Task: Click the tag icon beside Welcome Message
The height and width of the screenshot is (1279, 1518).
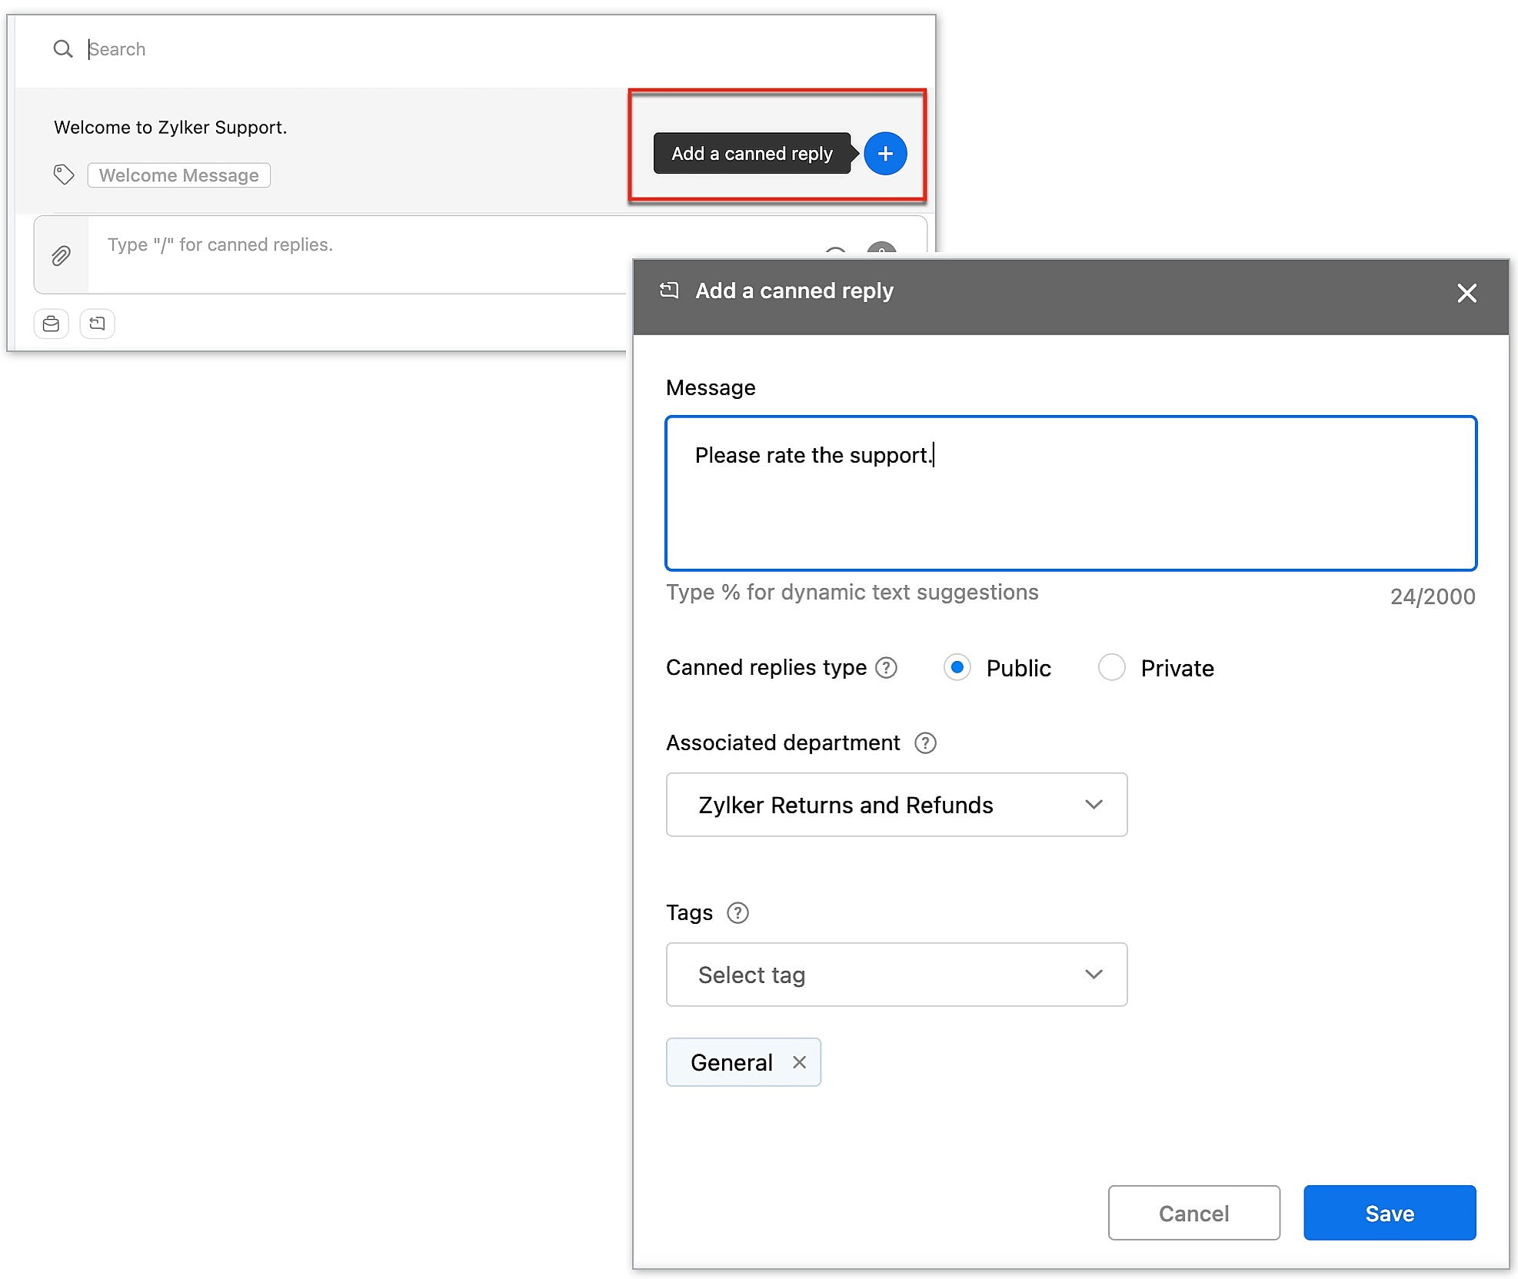Action: coord(64,174)
